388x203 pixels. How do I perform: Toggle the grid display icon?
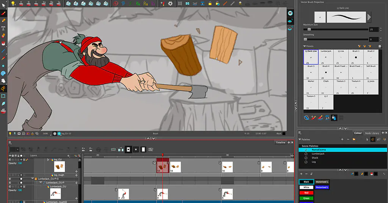click(180, 3)
